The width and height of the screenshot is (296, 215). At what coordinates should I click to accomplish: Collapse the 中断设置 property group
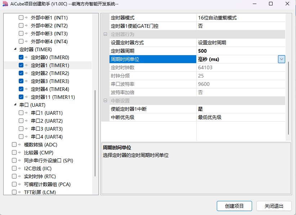coord(106,101)
